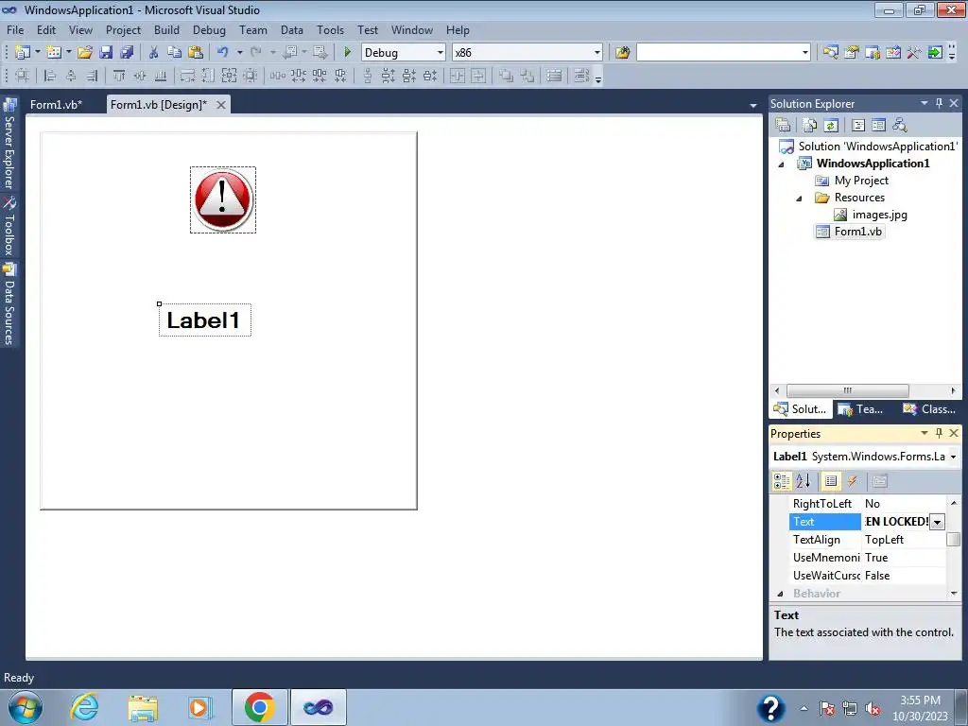Click Alphabetical sort icon in Properties panel
Screen dimensions: 968x726
(804, 481)
